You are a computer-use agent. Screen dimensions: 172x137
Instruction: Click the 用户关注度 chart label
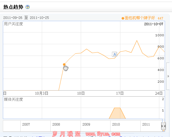click(x=13, y=24)
